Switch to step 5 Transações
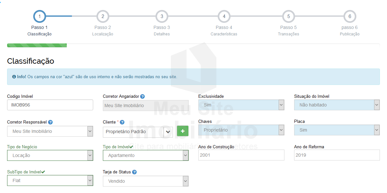387x193 pixels. coord(288,16)
